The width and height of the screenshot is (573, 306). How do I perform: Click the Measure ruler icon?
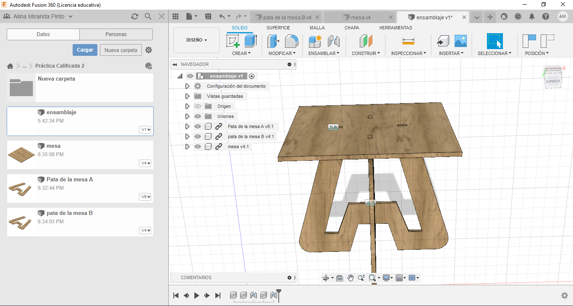[x=408, y=41]
